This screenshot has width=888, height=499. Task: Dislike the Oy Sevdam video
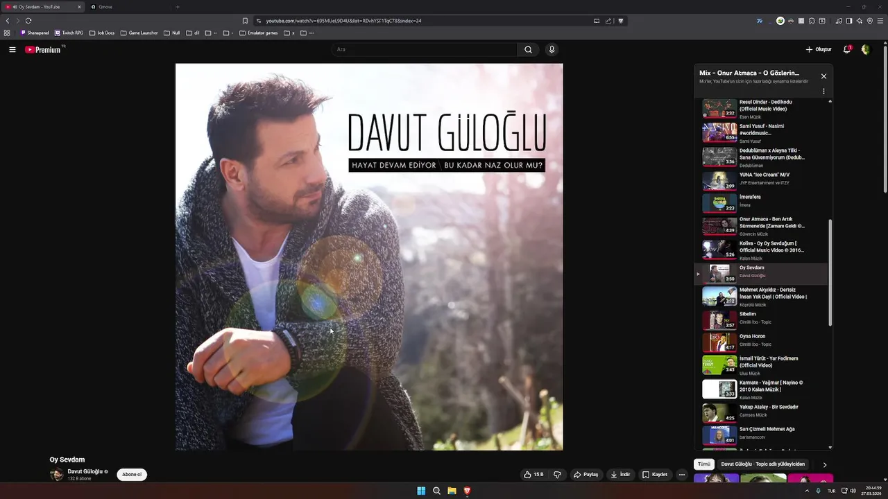(557, 475)
